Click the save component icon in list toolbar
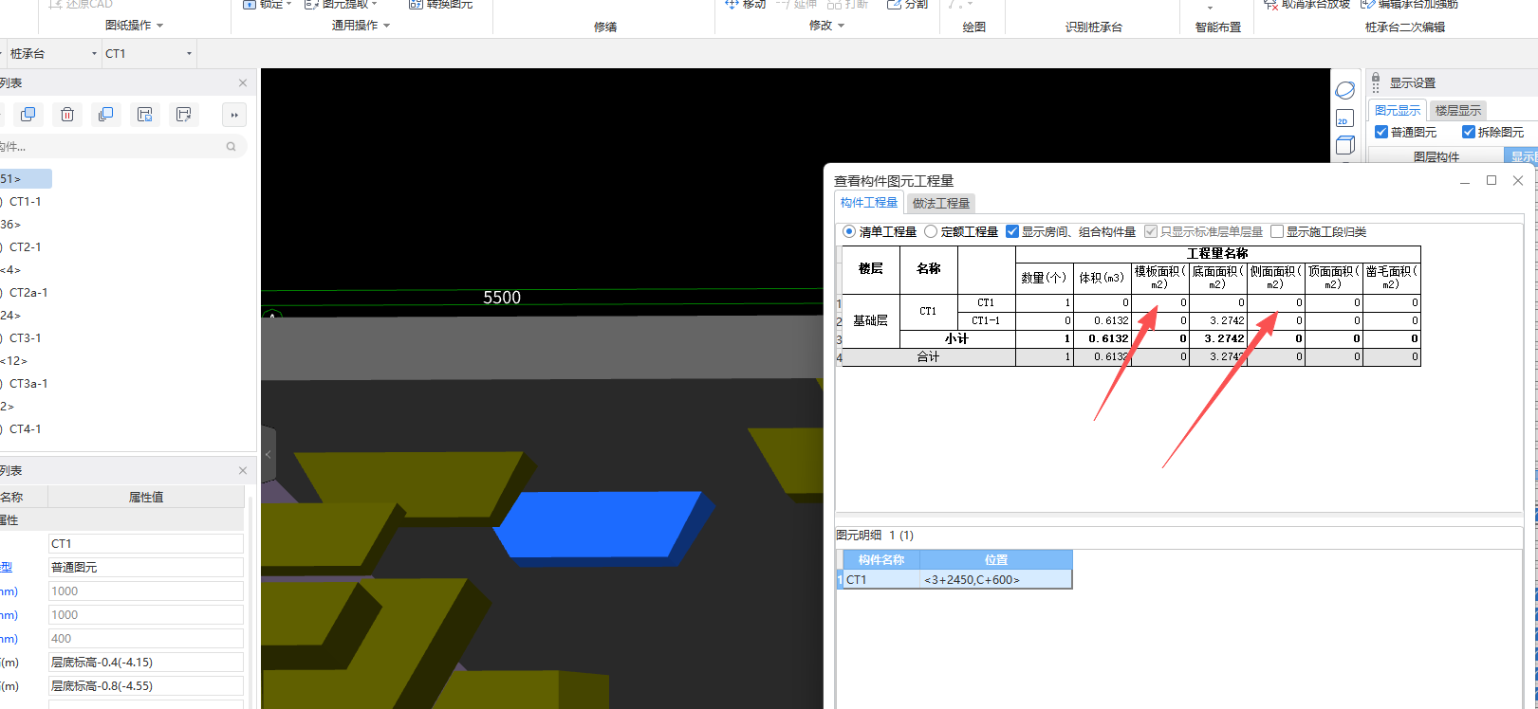Image resolution: width=1538 pixels, height=709 pixels. click(x=144, y=115)
